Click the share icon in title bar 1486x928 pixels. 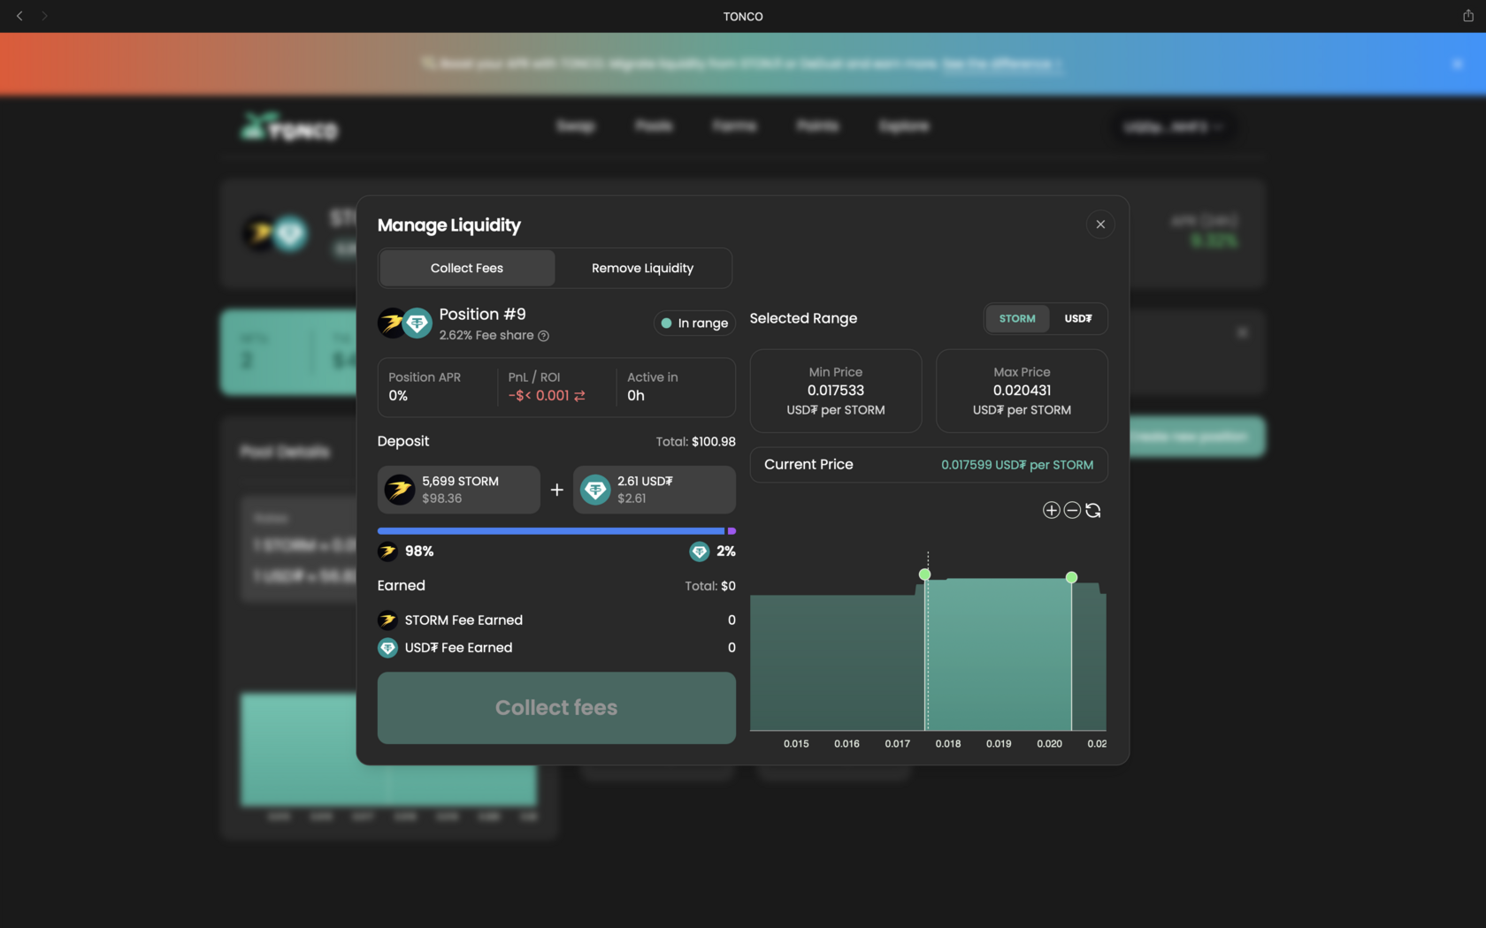coord(1468,16)
